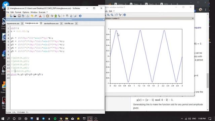Screen dimensions: 215x121
Task: Click the 11:08 PM taskbar clock
Action: [202, 119]
